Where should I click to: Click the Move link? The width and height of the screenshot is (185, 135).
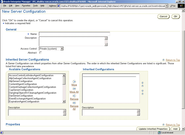74,85
